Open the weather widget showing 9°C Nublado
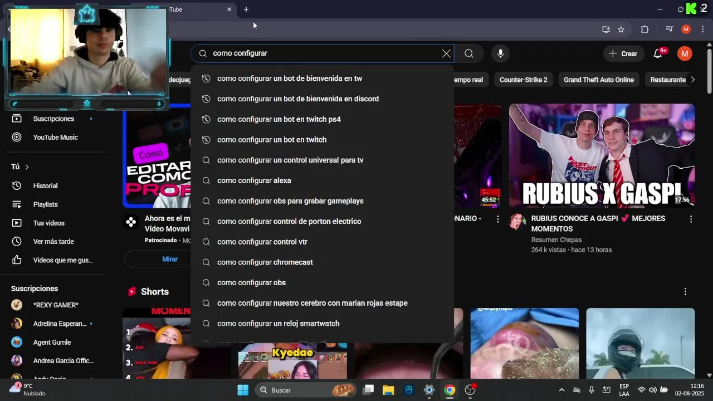The image size is (713, 401). click(x=28, y=390)
